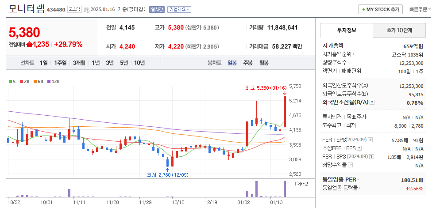Click the arrow next to 동일업종 PER
436x208 pixels.
click(358, 180)
